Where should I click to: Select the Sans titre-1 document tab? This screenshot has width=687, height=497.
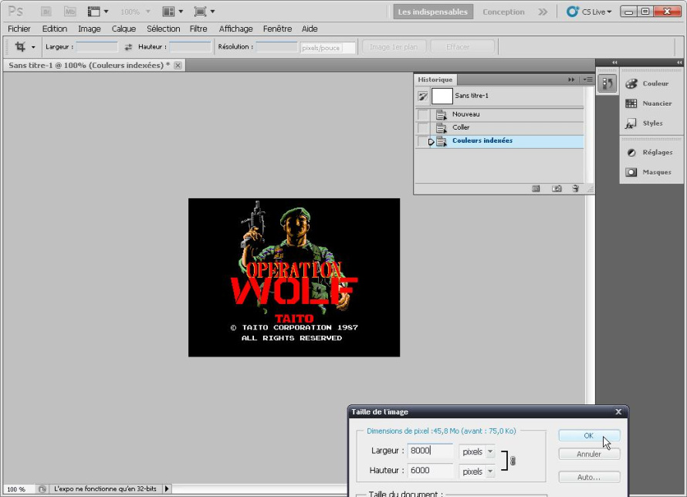(90, 66)
